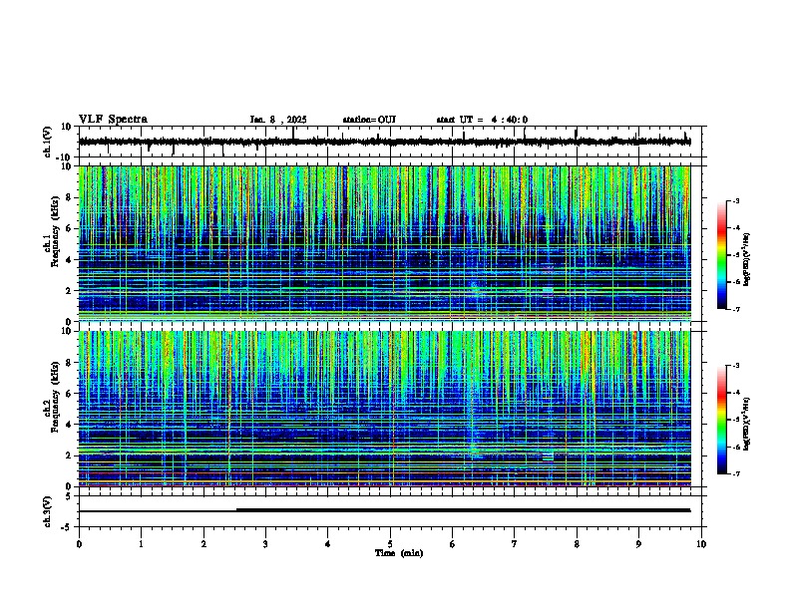This screenshot has height=610, width=790.
Task: Click the ch.3 black signal trace
Action: [x=384, y=510]
